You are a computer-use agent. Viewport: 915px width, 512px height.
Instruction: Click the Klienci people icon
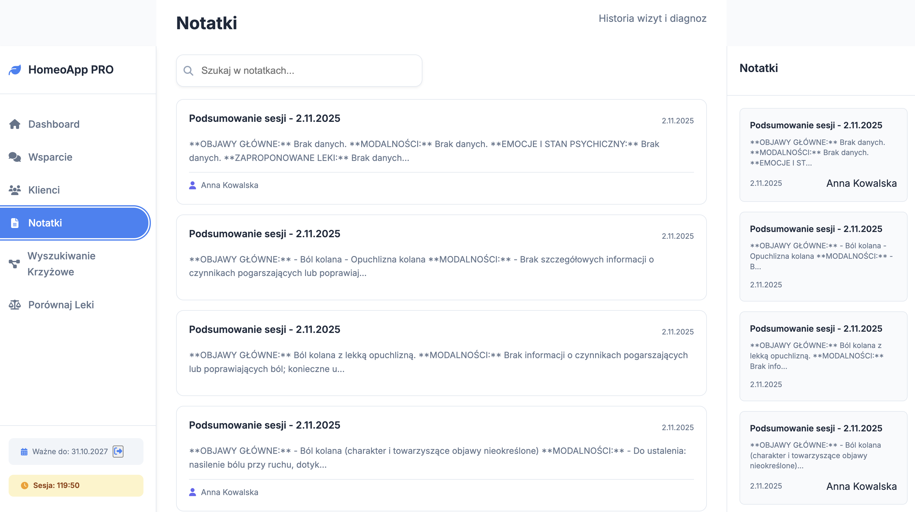15,190
